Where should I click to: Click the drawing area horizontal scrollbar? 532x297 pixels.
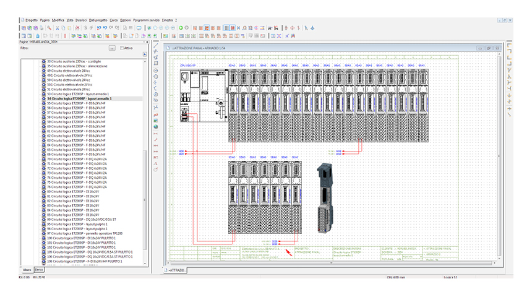[x=331, y=263]
